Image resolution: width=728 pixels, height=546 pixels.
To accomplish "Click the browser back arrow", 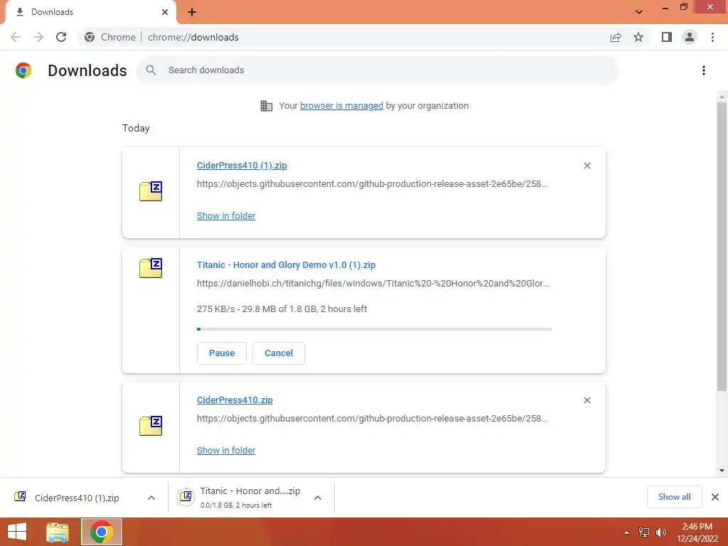I will click(x=16, y=37).
